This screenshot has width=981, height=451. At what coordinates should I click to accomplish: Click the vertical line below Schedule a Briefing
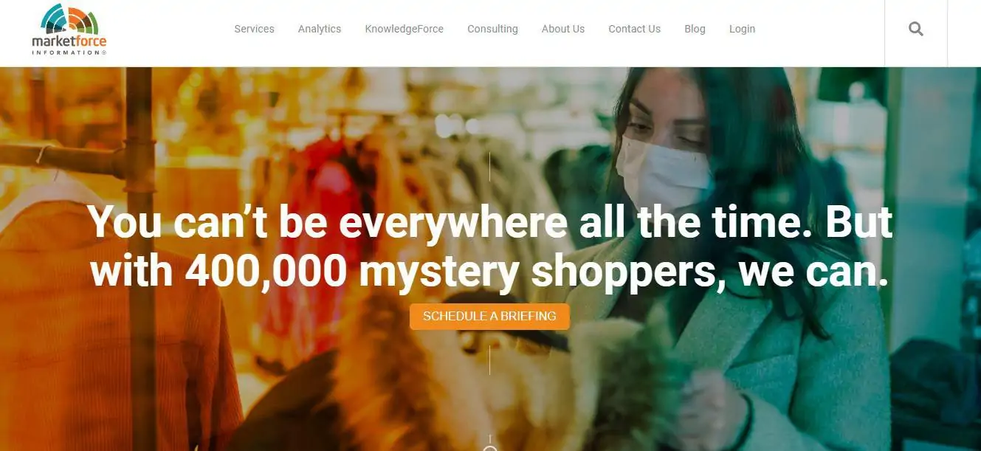489,359
